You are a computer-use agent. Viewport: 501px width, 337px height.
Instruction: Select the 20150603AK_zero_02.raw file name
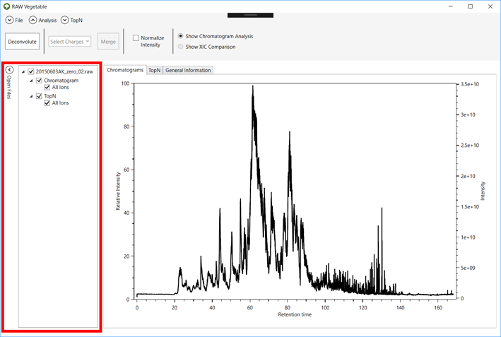point(64,71)
